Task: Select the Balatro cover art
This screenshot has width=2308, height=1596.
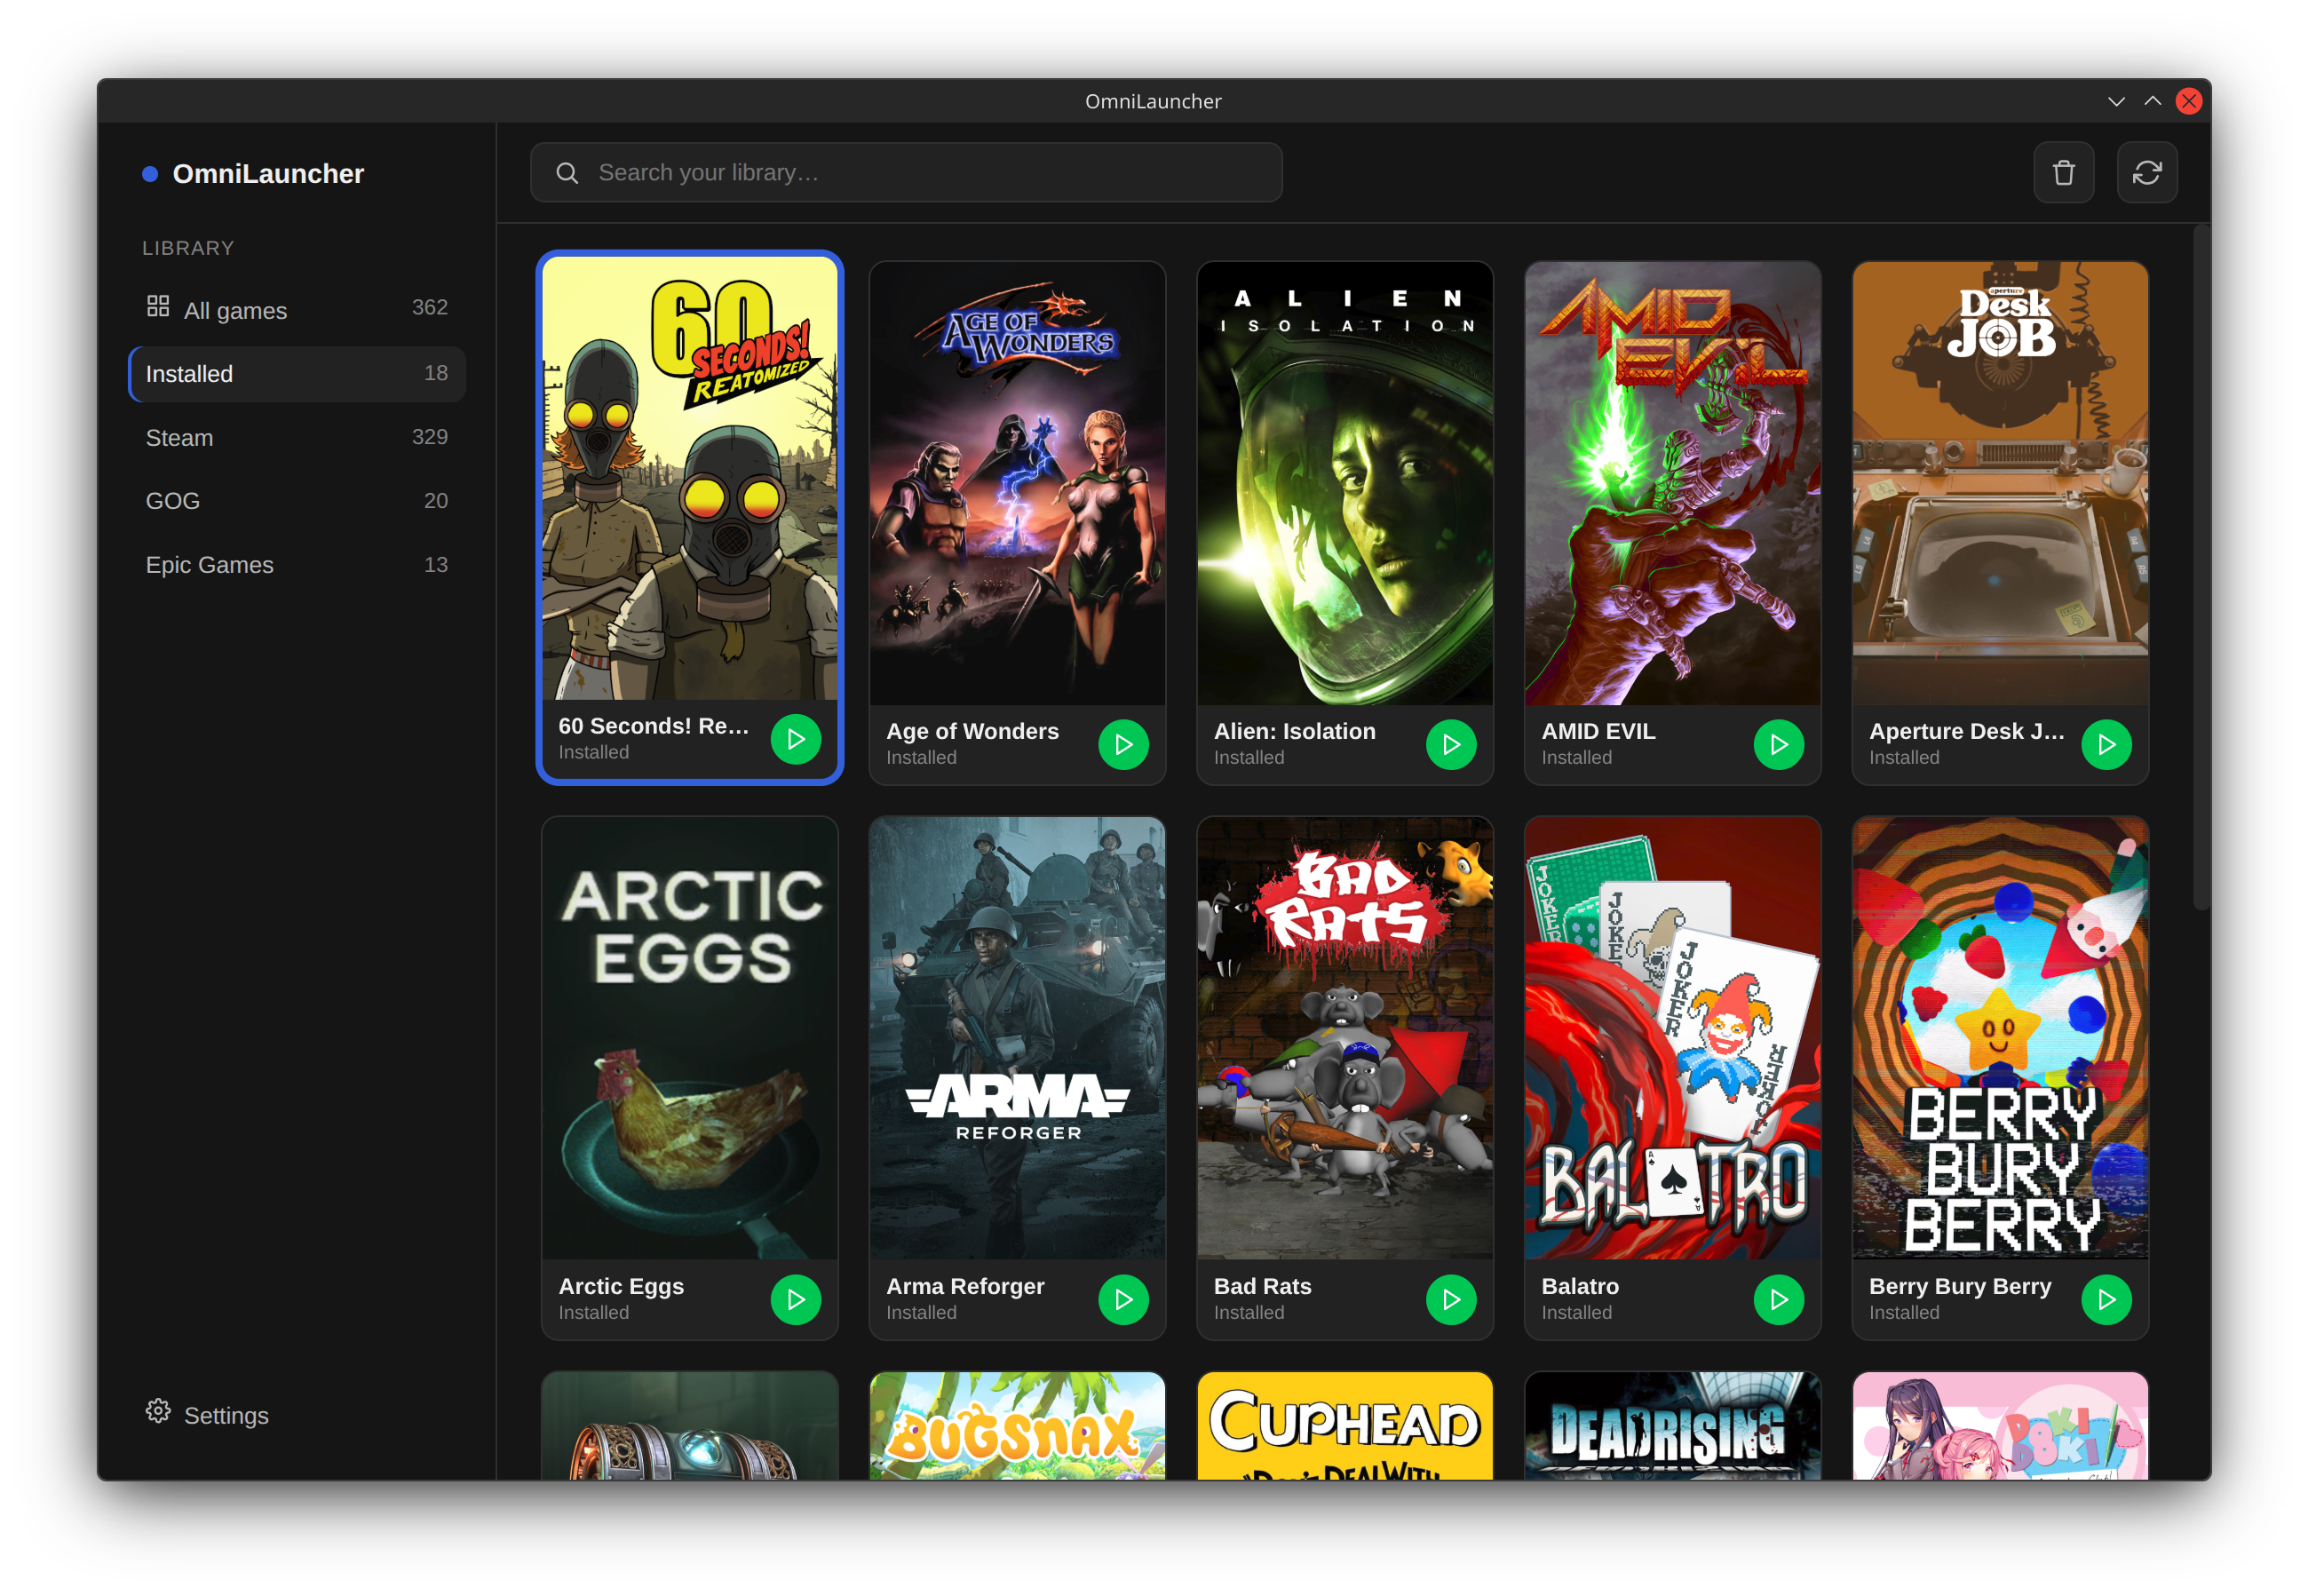Action: [1673, 1039]
